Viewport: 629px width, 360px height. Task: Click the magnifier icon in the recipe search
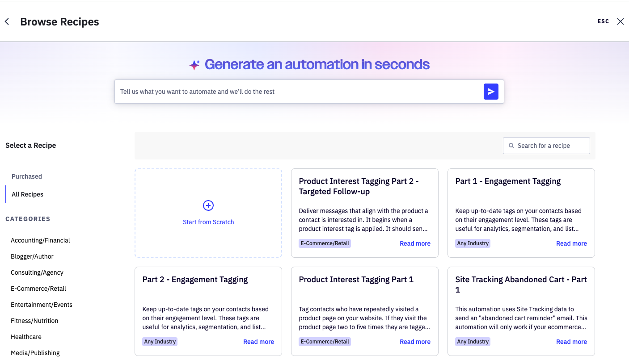[511, 146]
